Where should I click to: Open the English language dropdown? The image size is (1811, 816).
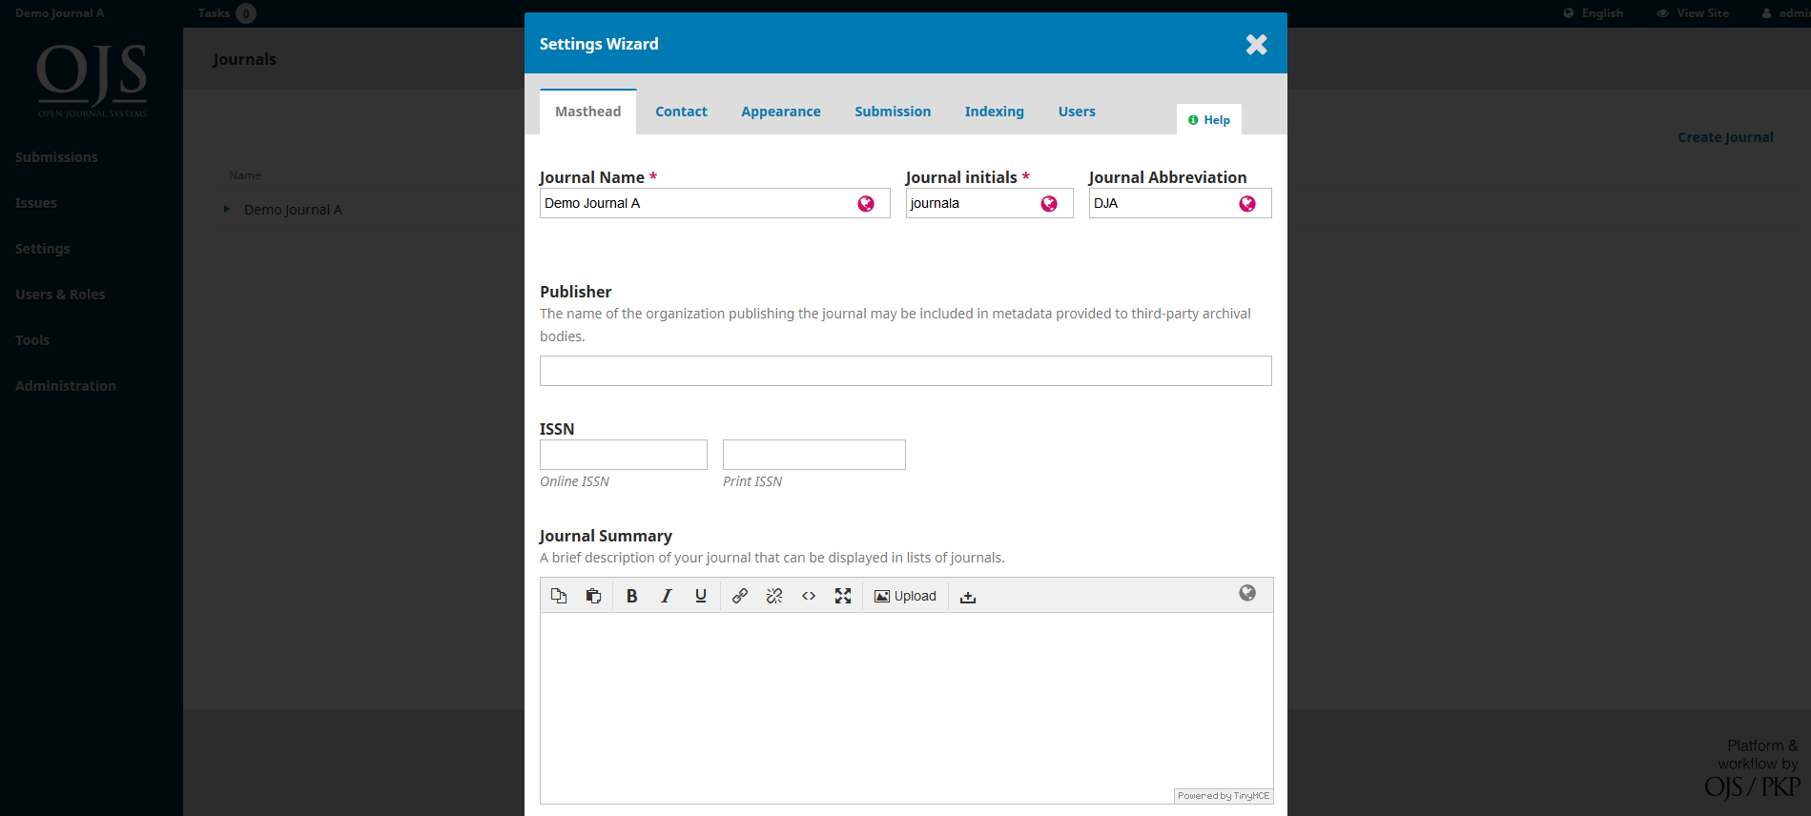point(1594,13)
